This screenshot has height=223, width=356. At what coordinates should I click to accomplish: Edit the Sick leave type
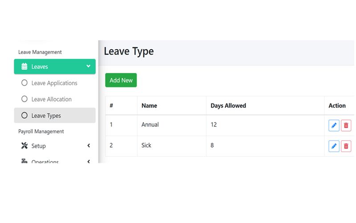pos(334,146)
